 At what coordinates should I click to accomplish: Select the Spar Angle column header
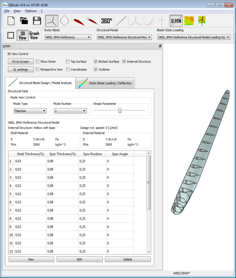[120, 154]
